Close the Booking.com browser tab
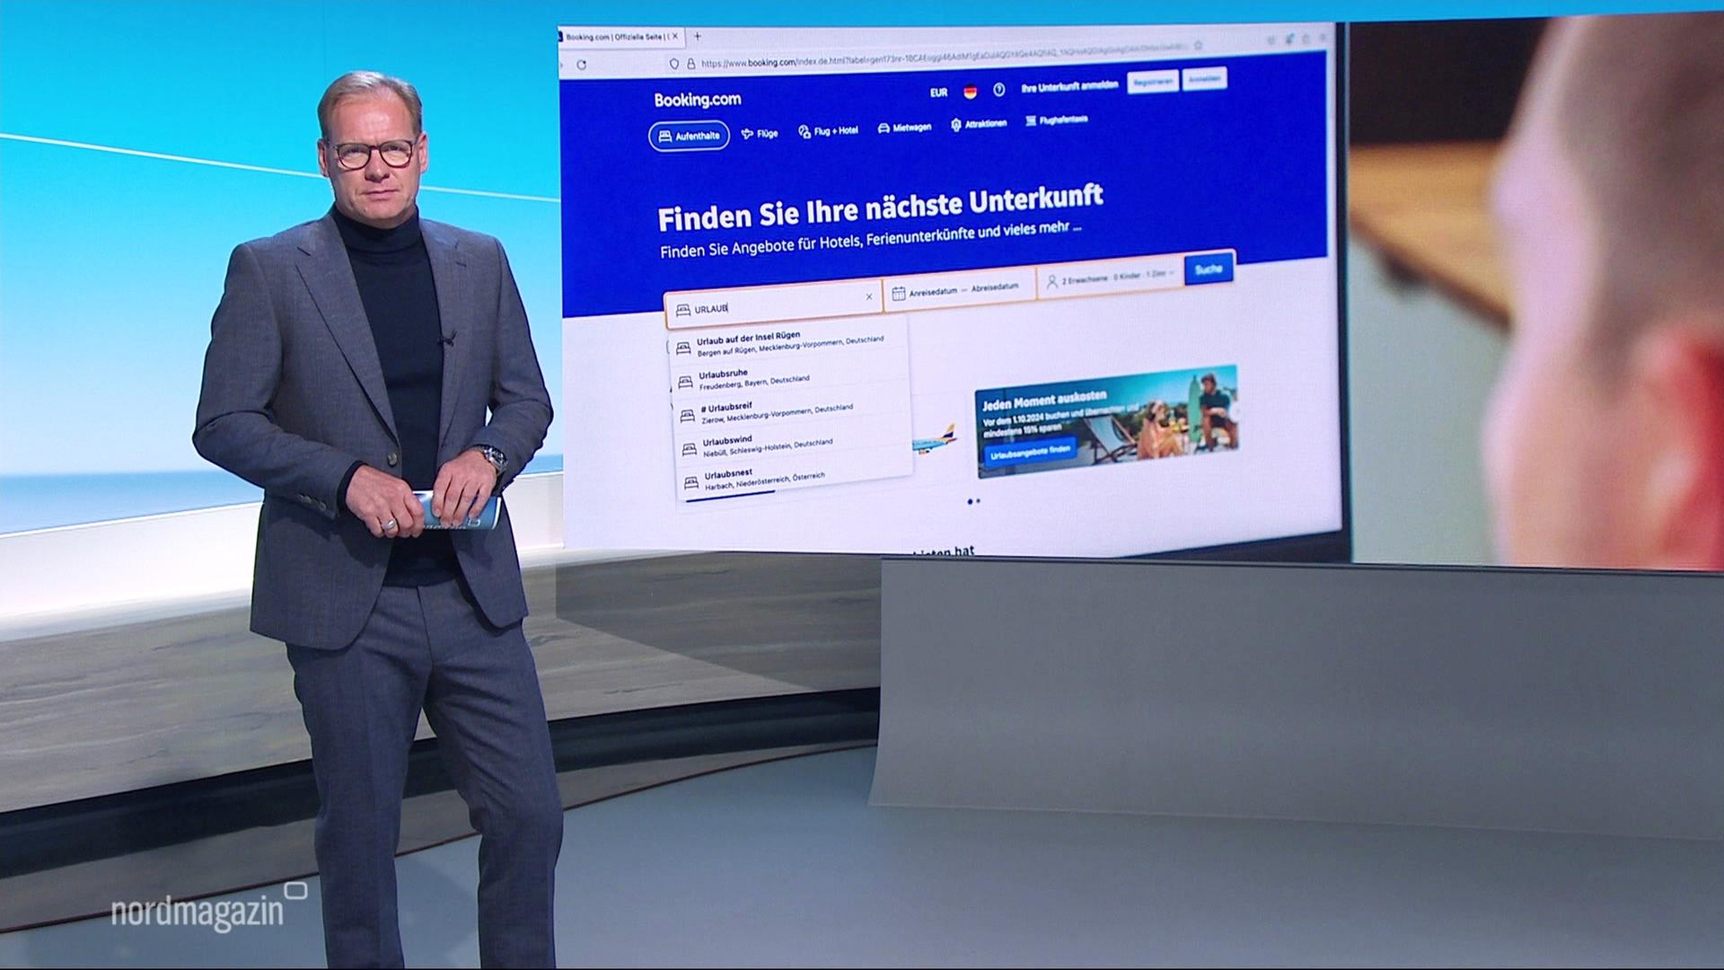Image resolution: width=1724 pixels, height=970 pixels. tap(675, 37)
